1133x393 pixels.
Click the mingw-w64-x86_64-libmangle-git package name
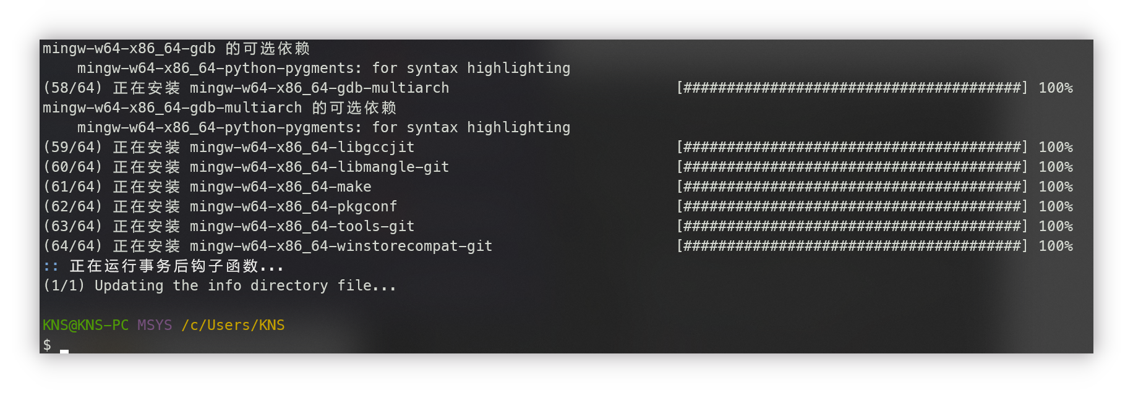[x=319, y=167]
